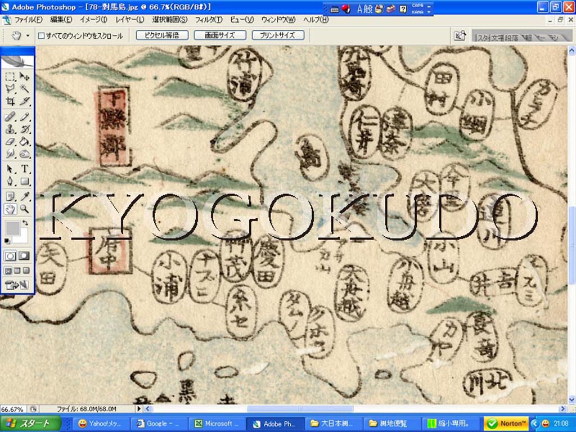Screen dimensions: 576x432
Task: Open the フィルタ menu
Action: click(209, 20)
